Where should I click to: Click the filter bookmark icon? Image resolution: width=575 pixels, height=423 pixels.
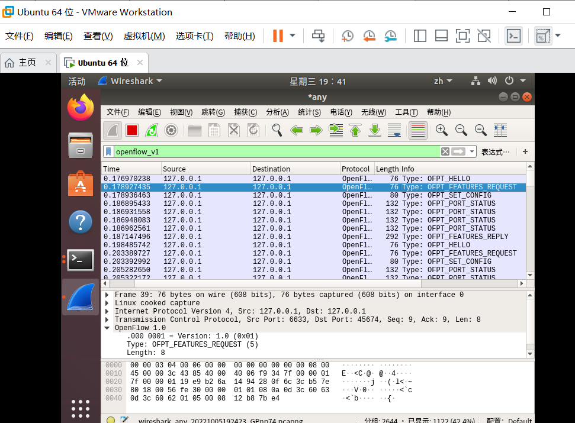point(108,151)
